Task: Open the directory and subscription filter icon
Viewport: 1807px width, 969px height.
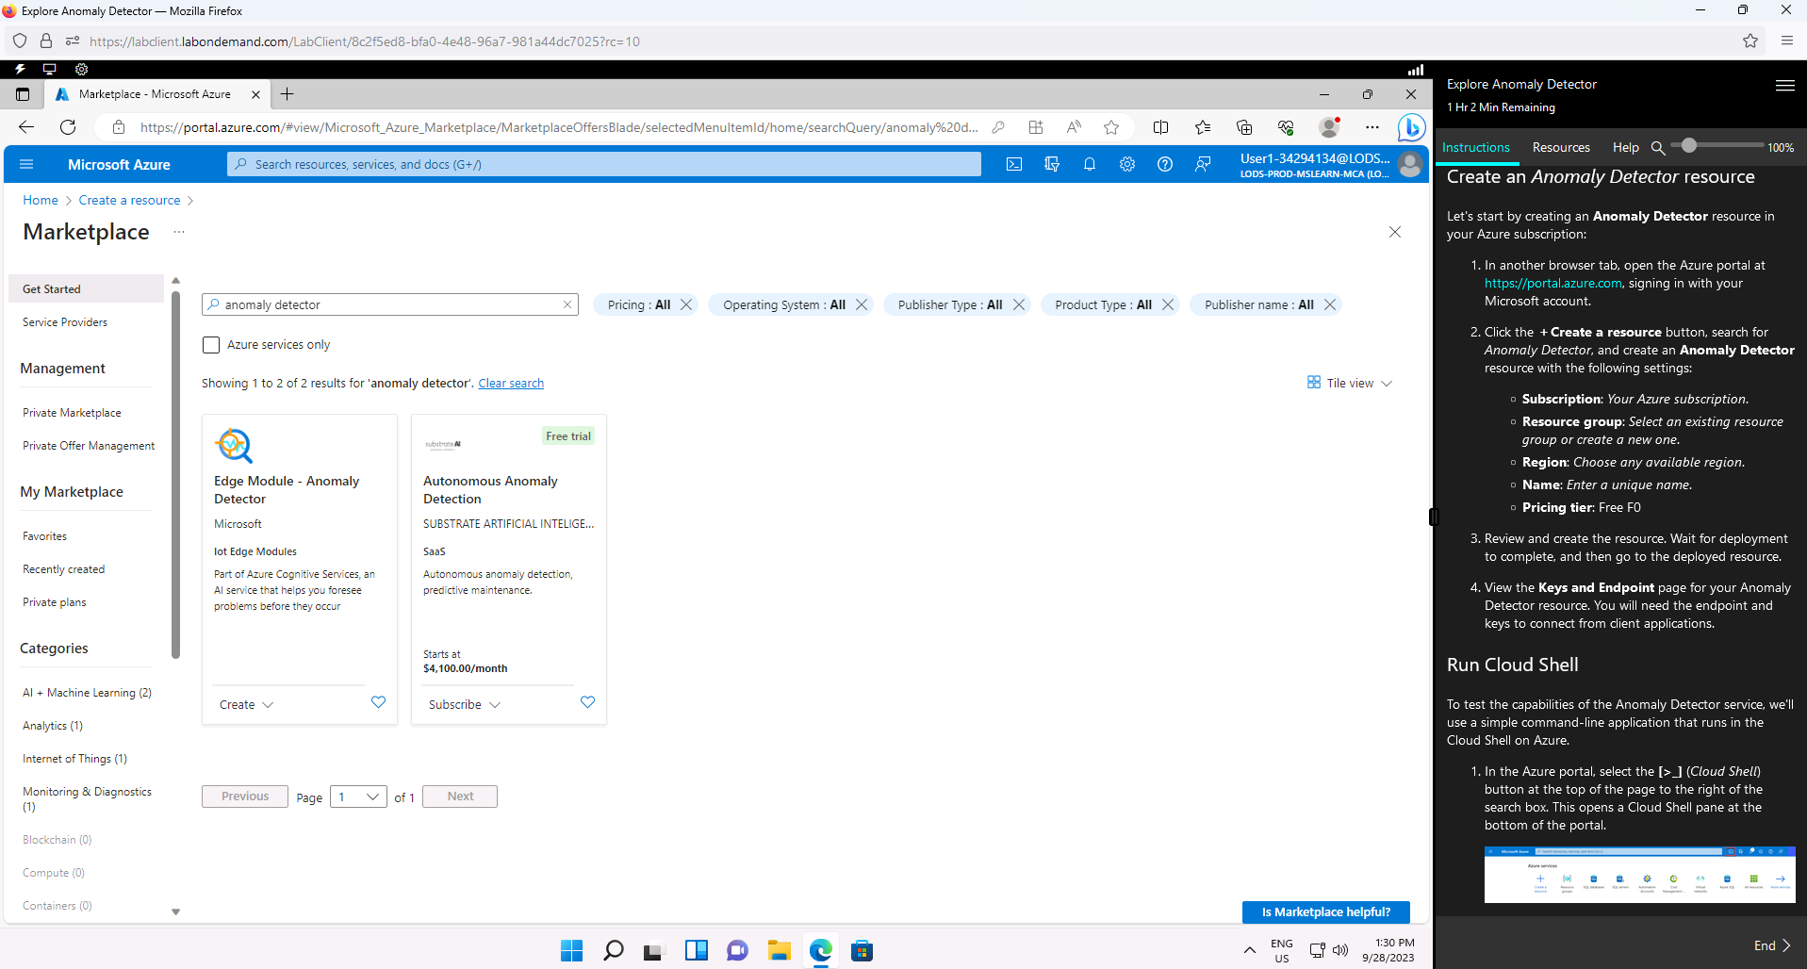Action: [x=1052, y=164]
